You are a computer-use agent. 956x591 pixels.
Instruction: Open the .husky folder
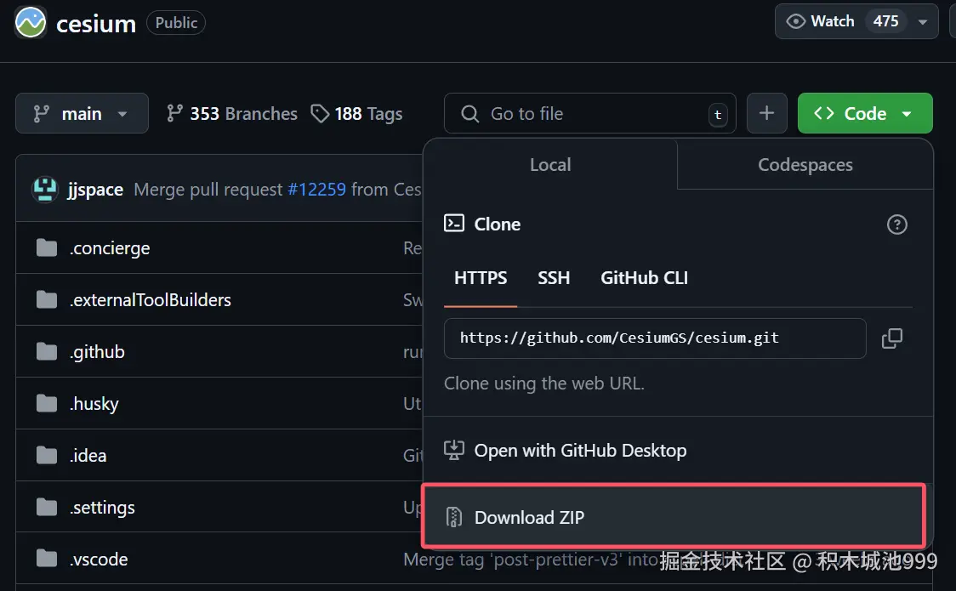94,404
